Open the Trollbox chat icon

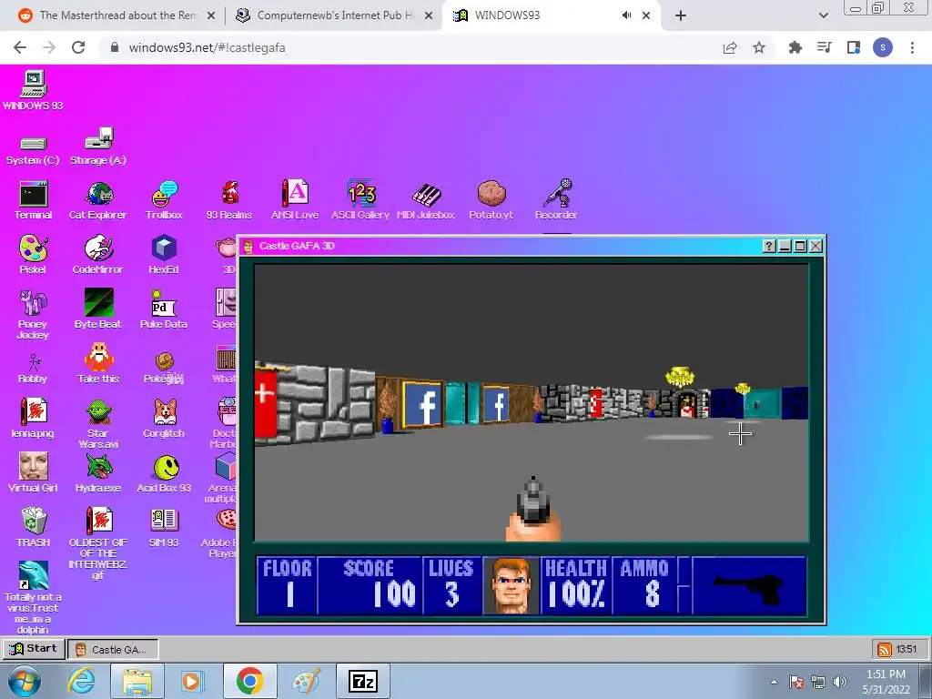(164, 199)
